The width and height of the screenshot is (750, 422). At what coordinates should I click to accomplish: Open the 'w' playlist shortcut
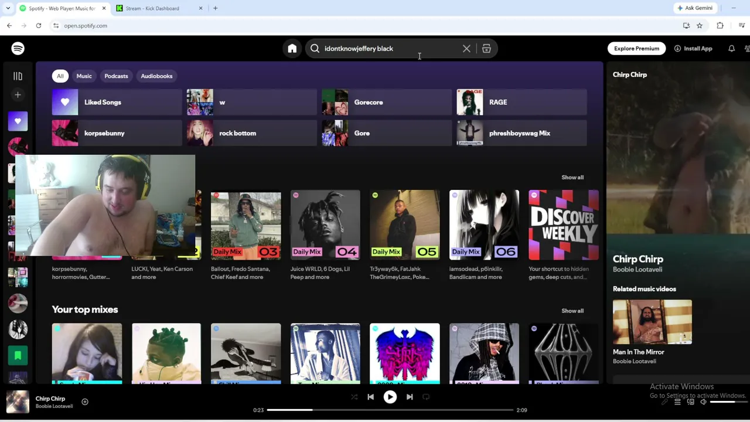click(x=252, y=102)
